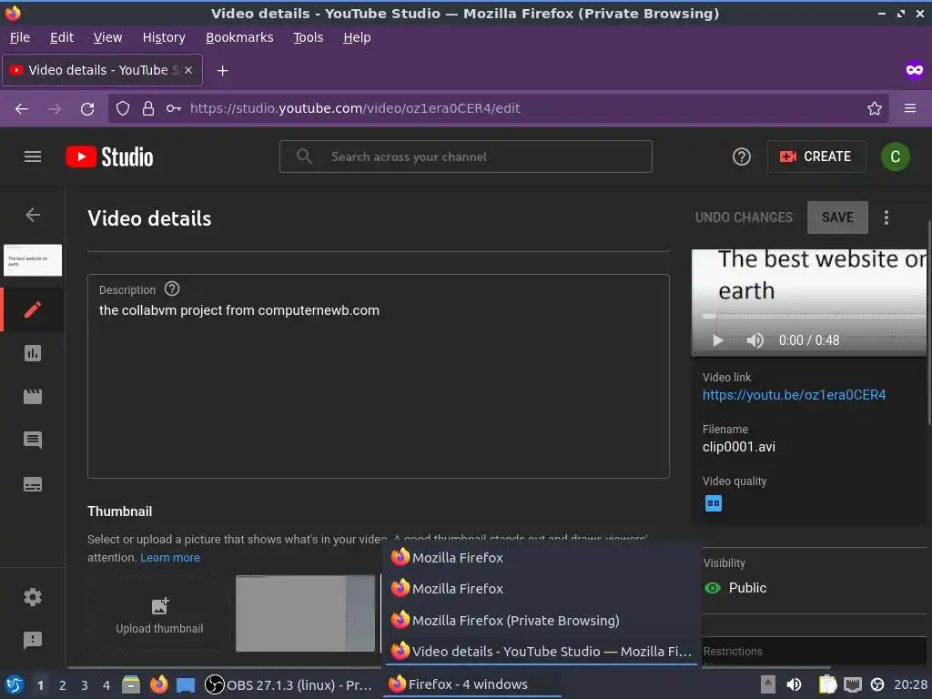Image resolution: width=932 pixels, height=699 pixels.
Task: Click the Send feedback sidebar icon
Action: pos(33,640)
